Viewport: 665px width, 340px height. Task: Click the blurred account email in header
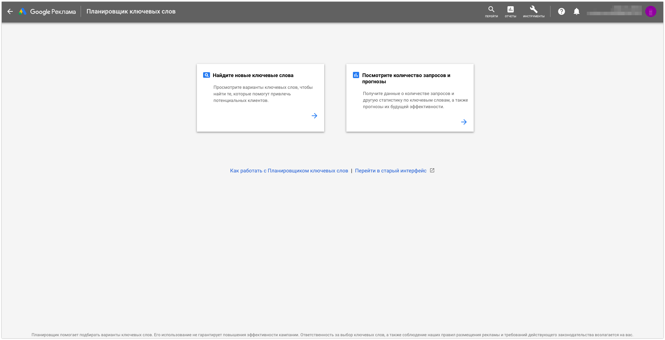614,11
